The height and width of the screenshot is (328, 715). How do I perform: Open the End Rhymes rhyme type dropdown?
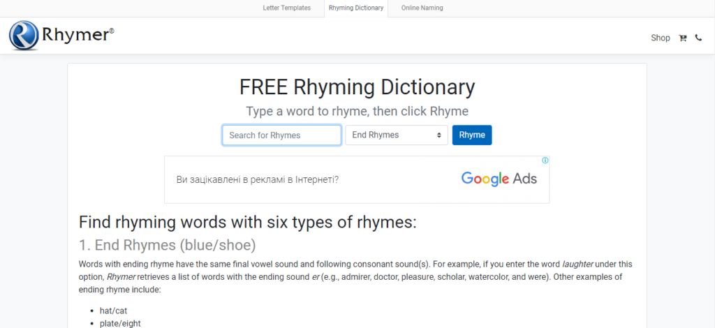point(396,135)
